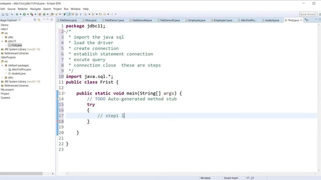Minimize the editor area
This screenshot has height=180, width=321.
(x=315, y=19)
